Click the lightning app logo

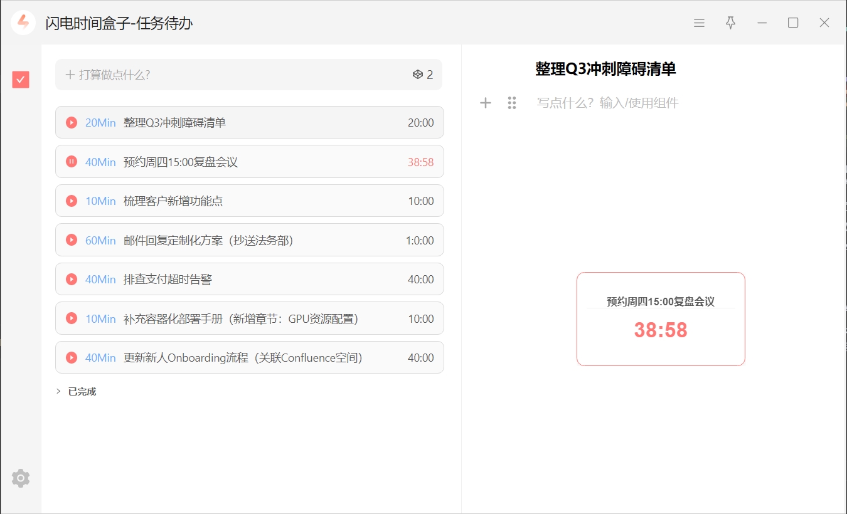click(x=23, y=23)
